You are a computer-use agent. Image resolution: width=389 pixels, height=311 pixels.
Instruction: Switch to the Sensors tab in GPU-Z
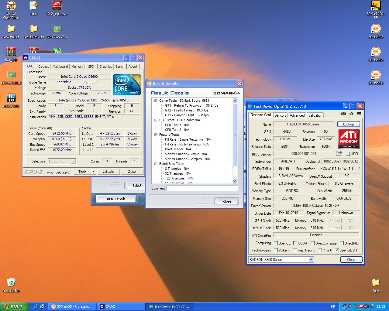pyautogui.click(x=280, y=115)
